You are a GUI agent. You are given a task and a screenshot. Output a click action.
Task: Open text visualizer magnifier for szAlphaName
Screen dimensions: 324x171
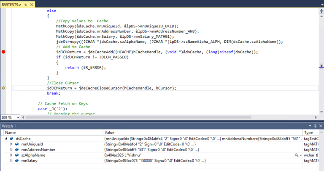(297, 155)
